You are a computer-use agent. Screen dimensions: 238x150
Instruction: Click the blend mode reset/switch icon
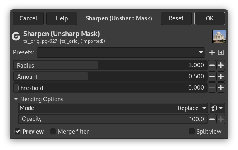click(x=217, y=108)
